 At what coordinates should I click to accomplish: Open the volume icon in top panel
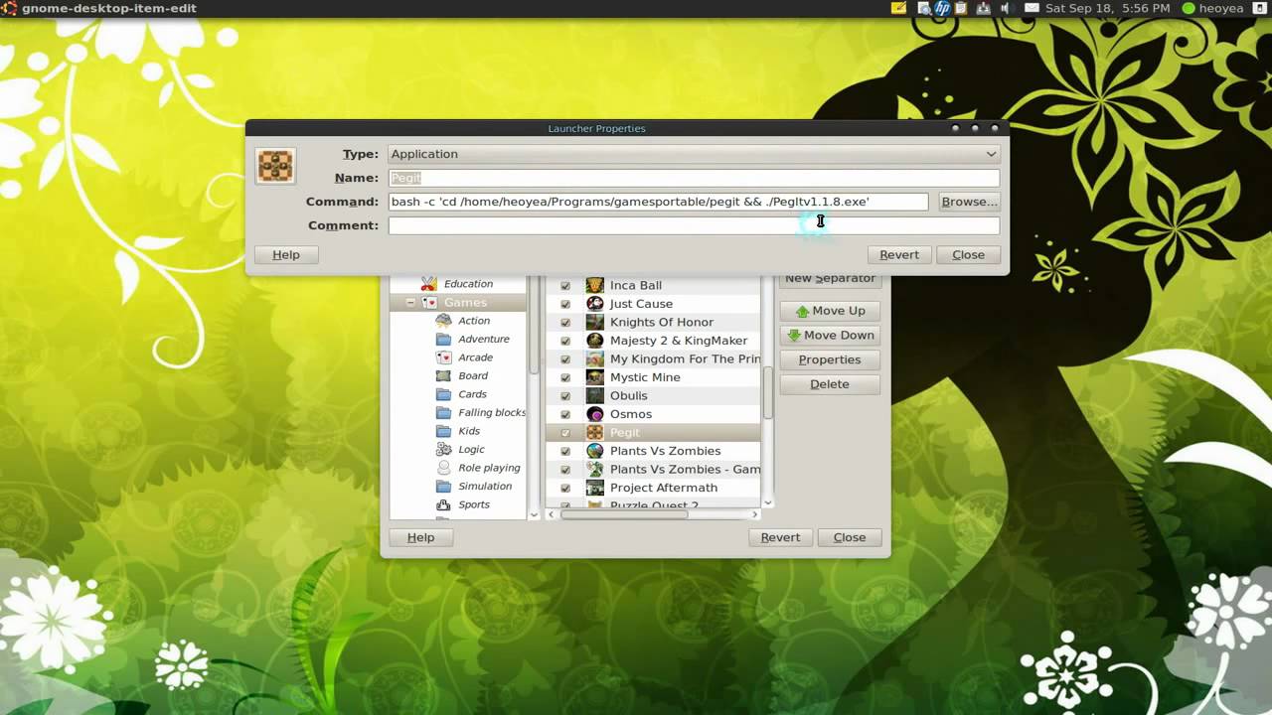pos(1005,8)
